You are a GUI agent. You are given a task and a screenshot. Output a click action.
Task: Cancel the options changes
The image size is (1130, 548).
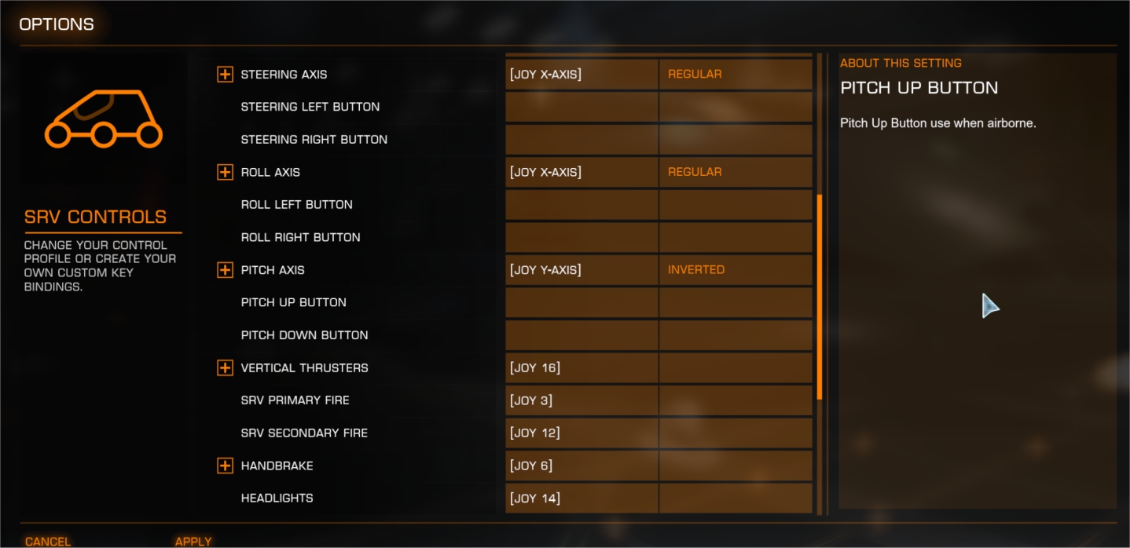48,542
